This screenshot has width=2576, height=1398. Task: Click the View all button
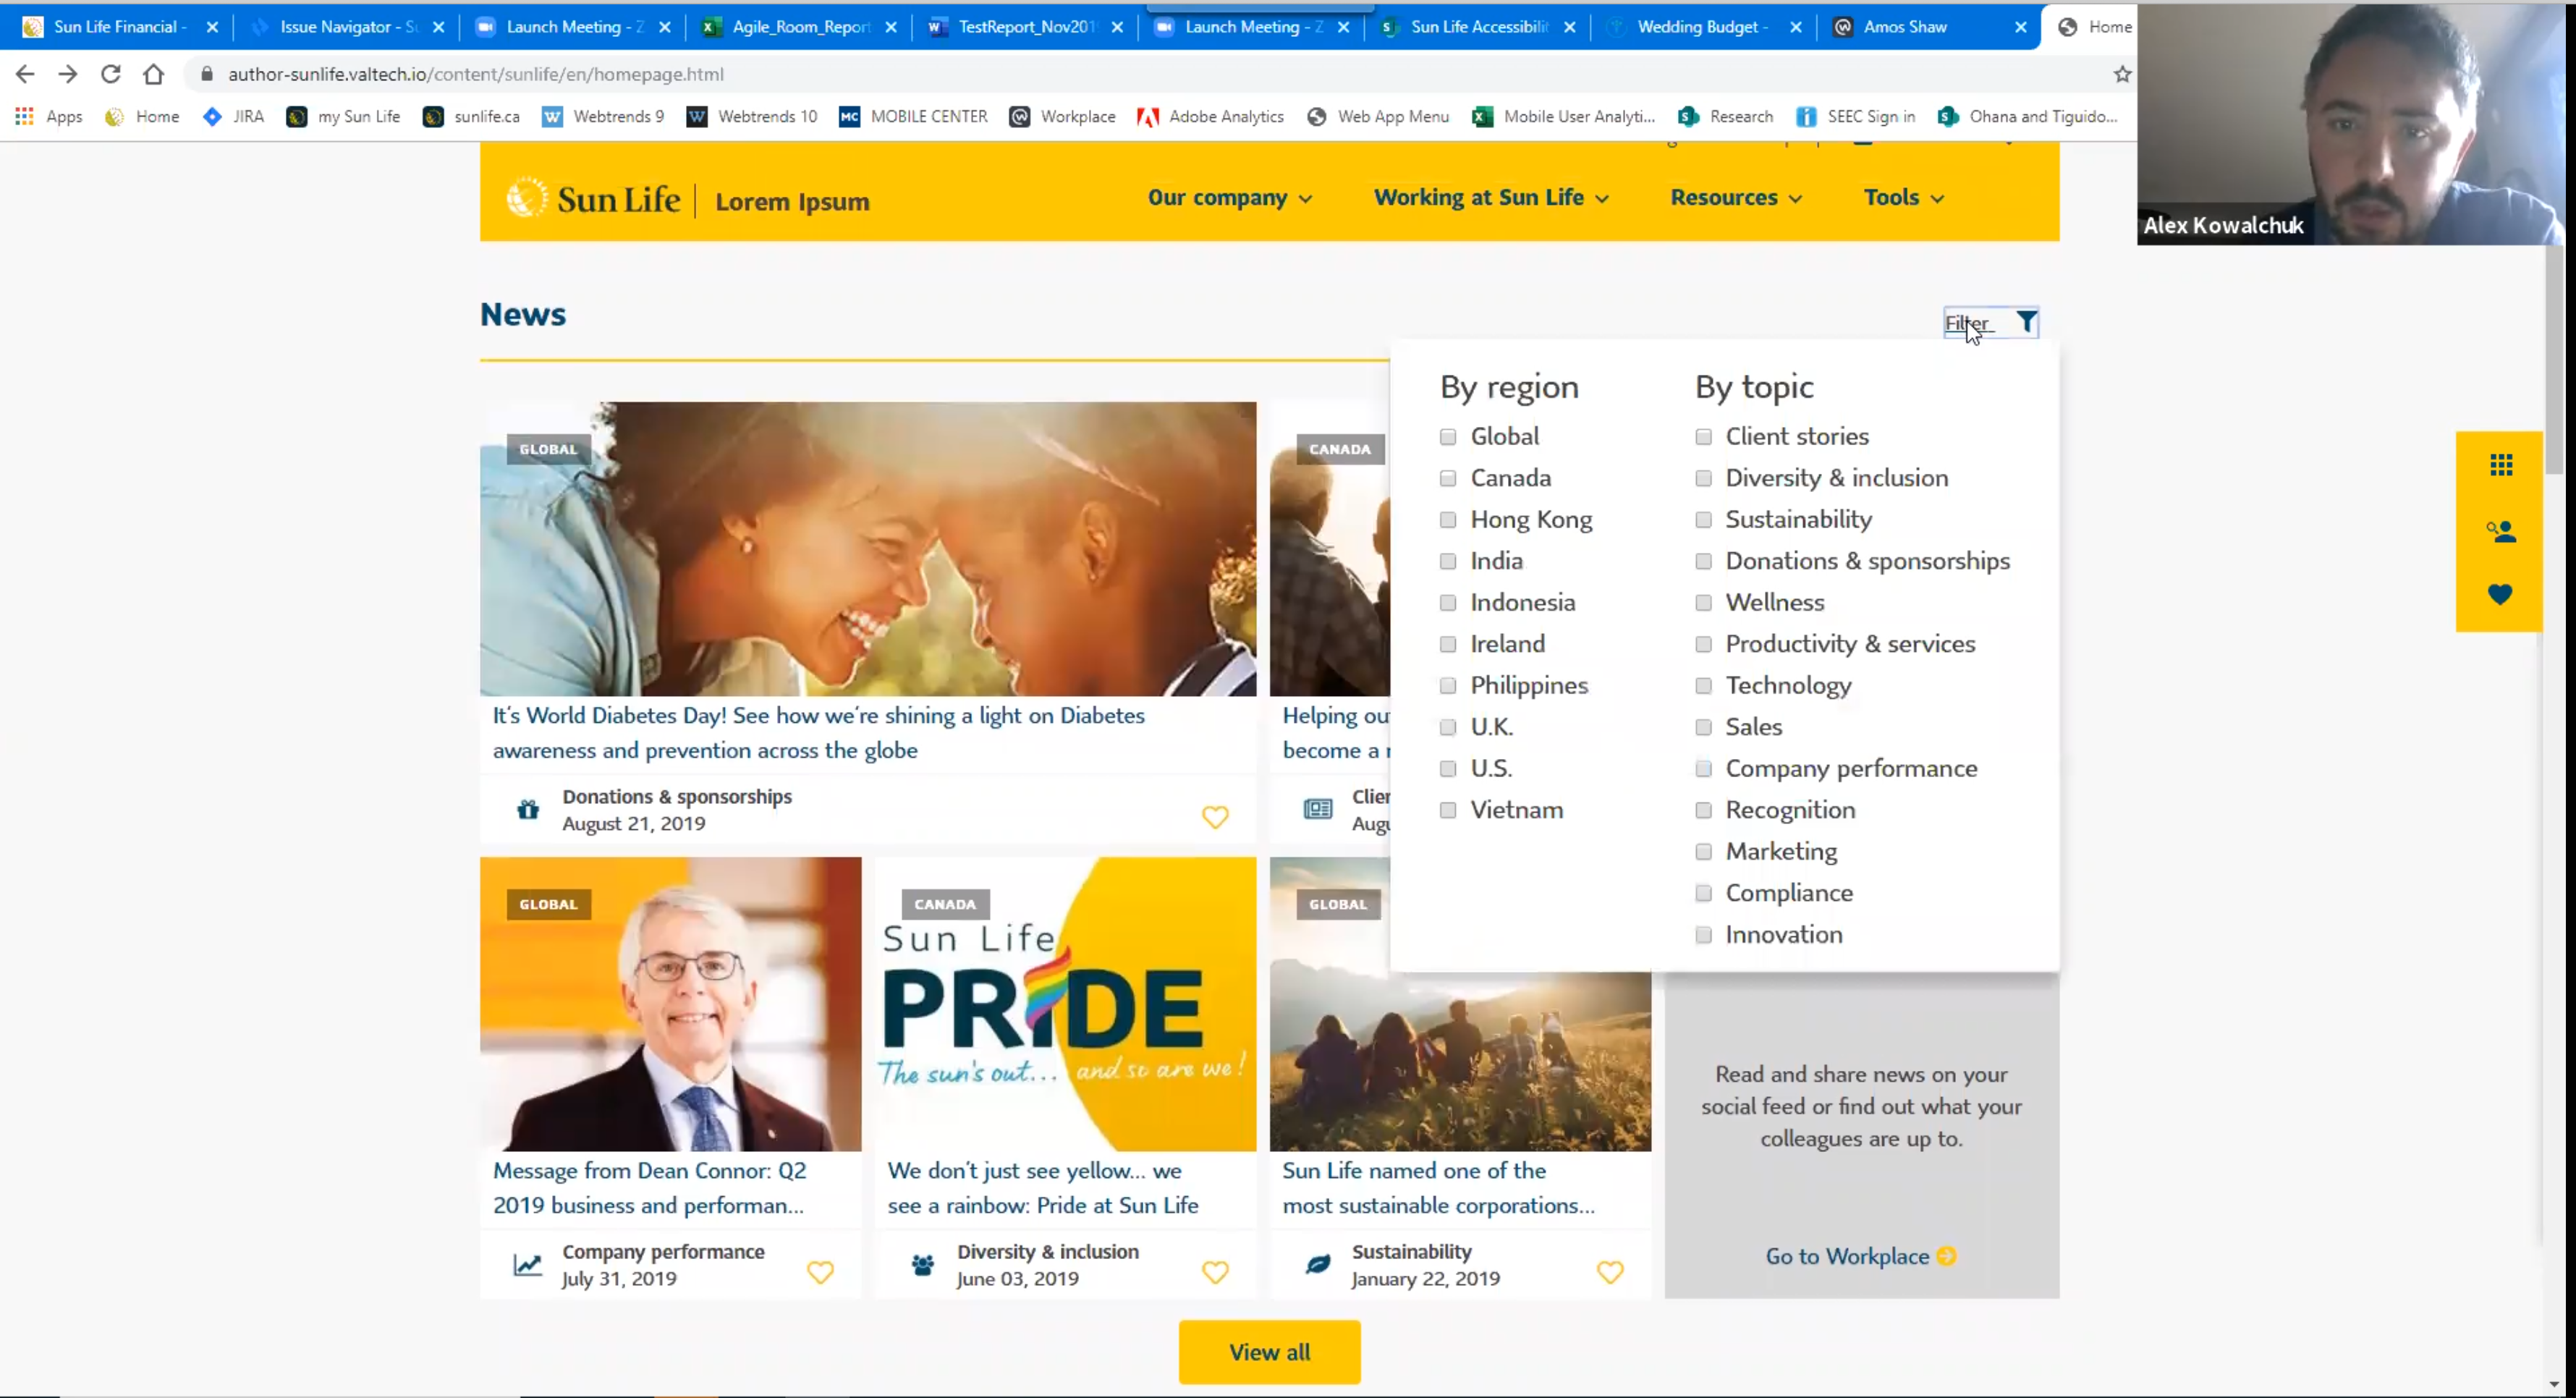(x=1269, y=1352)
